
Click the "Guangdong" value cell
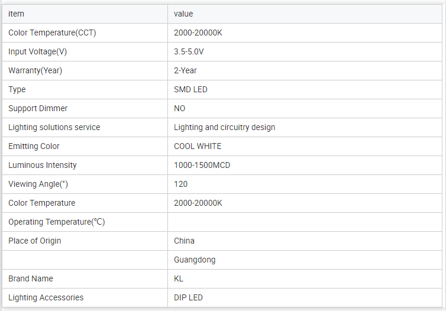coord(195,260)
